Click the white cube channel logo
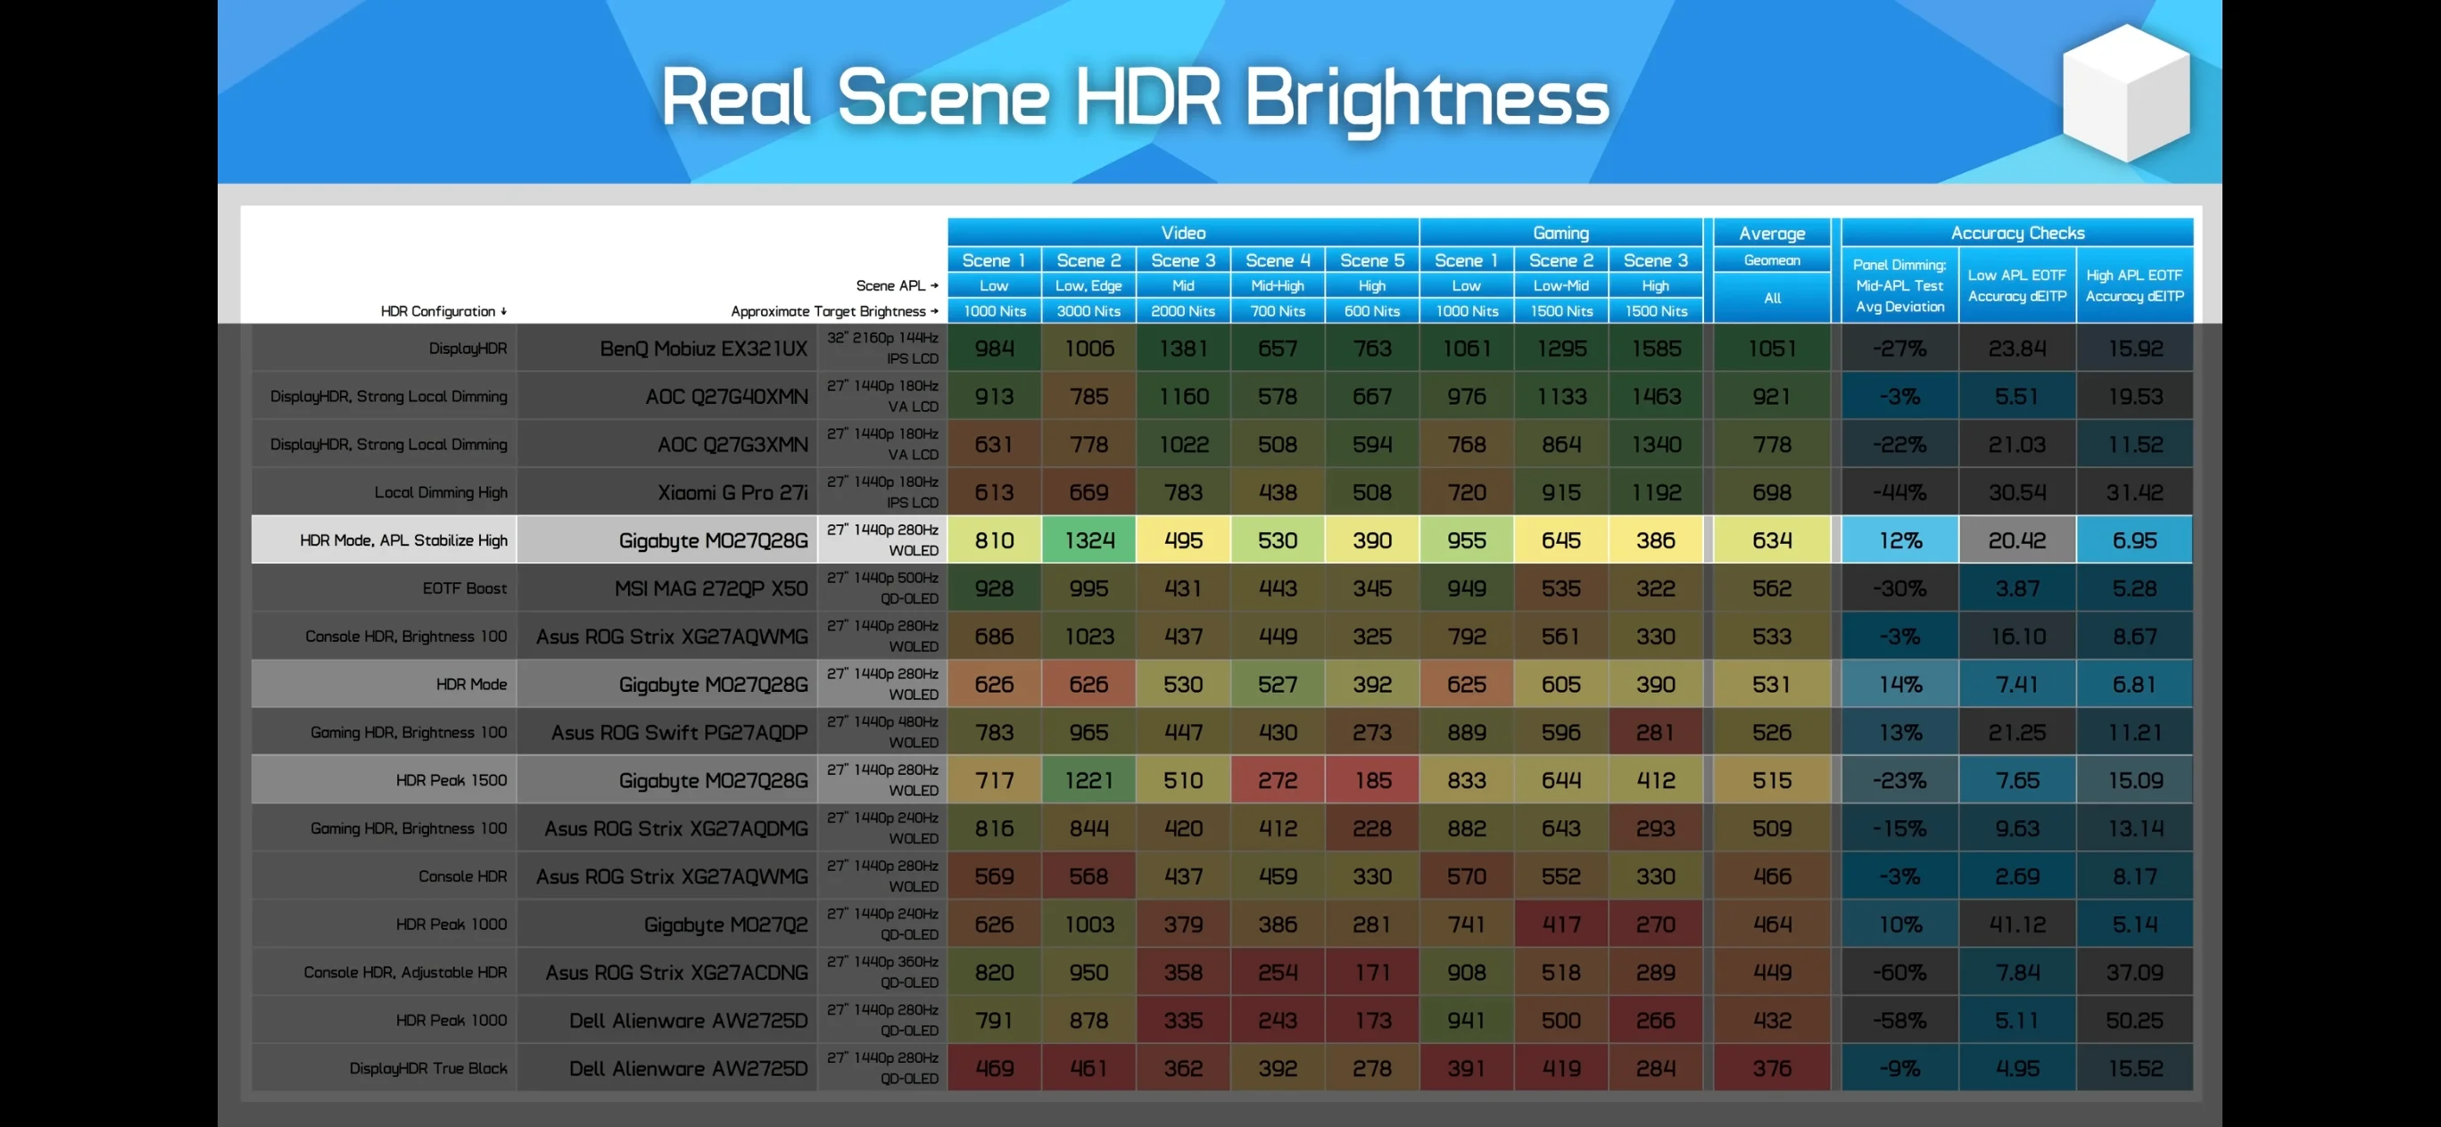Viewport: 2441px width, 1127px height. tap(2125, 92)
